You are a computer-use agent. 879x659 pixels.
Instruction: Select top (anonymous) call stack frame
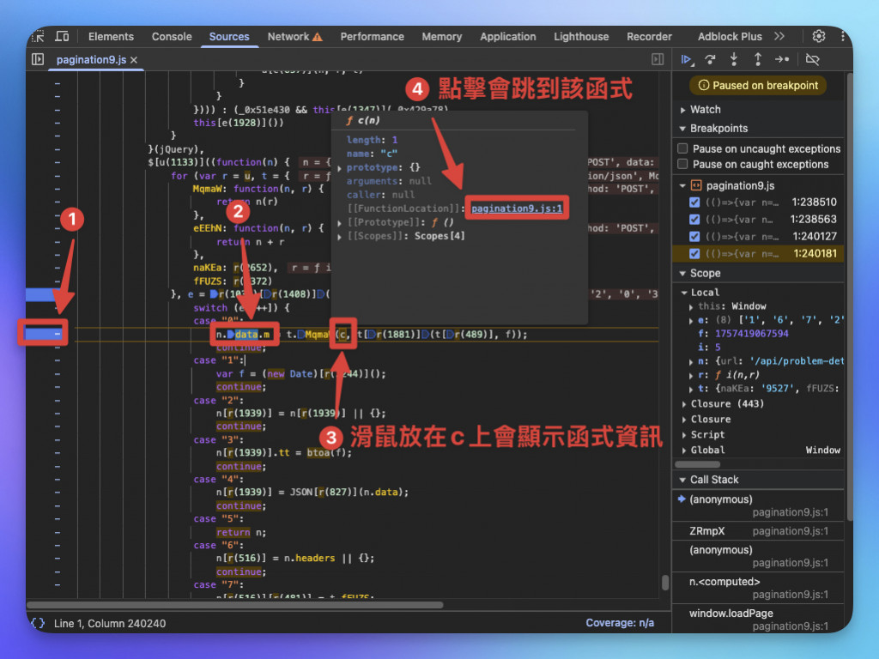coord(759,505)
